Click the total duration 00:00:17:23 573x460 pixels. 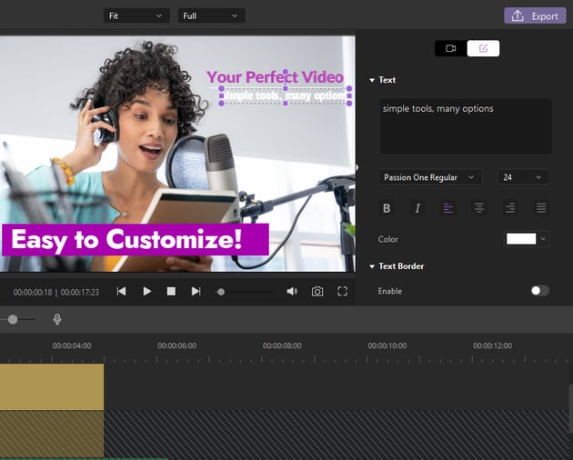pyautogui.click(x=80, y=293)
